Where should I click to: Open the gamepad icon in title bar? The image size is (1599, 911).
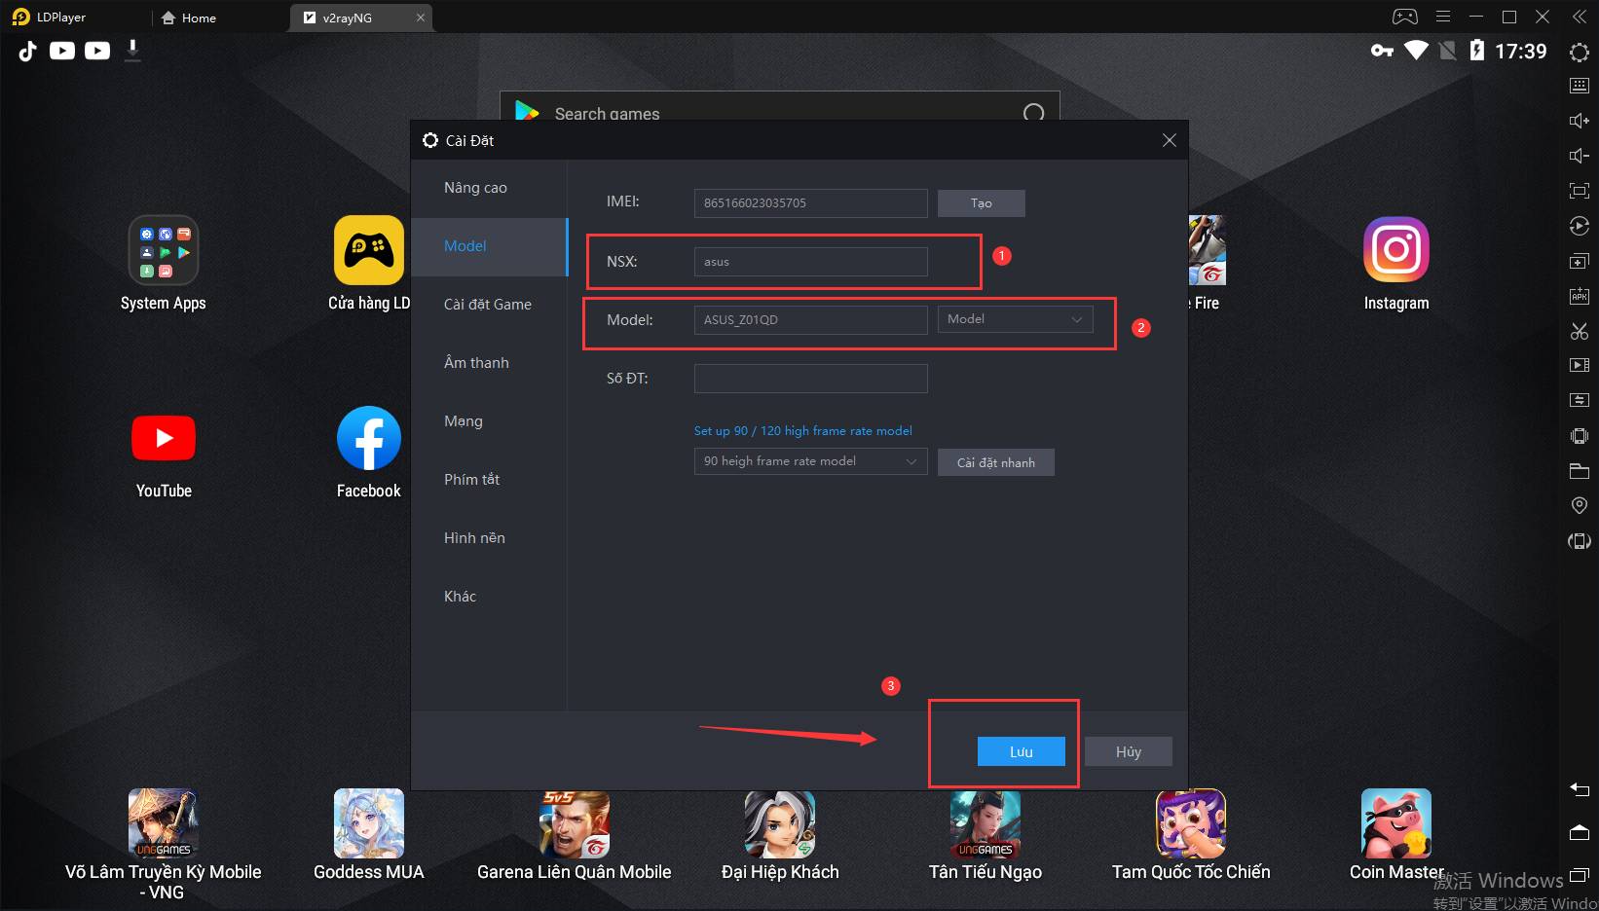click(1405, 17)
